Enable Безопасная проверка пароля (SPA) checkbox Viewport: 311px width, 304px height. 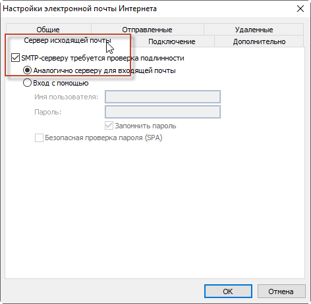click(x=39, y=138)
